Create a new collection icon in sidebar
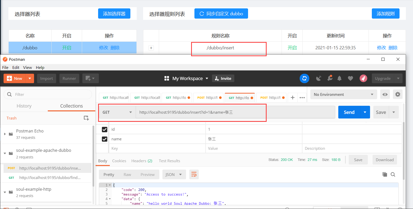This screenshot has width=413, height=209. tap(86, 118)
